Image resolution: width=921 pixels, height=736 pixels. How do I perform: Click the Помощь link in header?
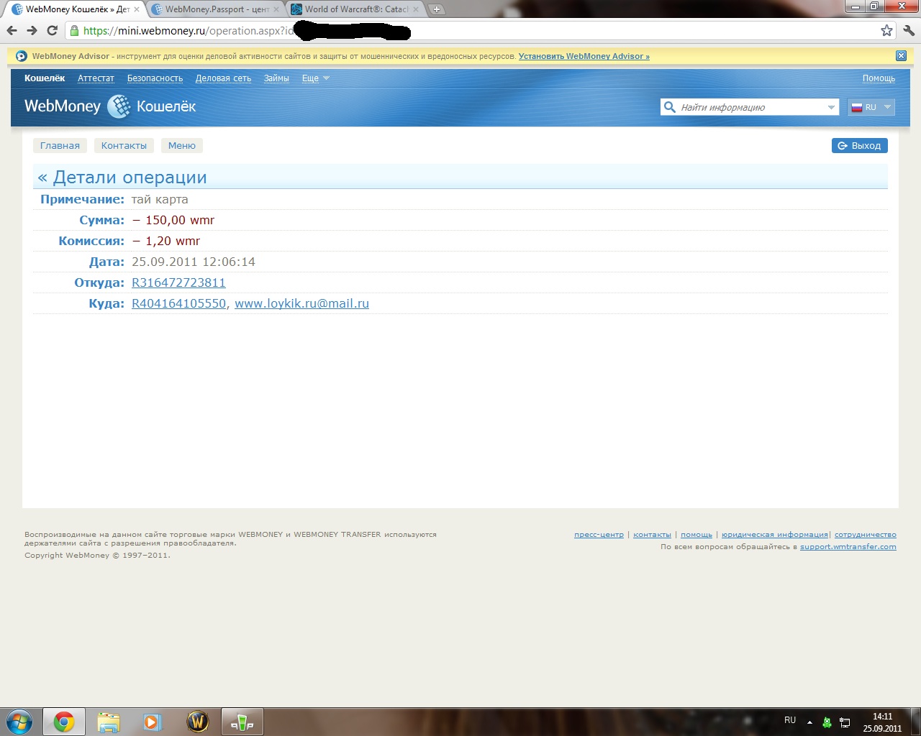click(879, 78)
